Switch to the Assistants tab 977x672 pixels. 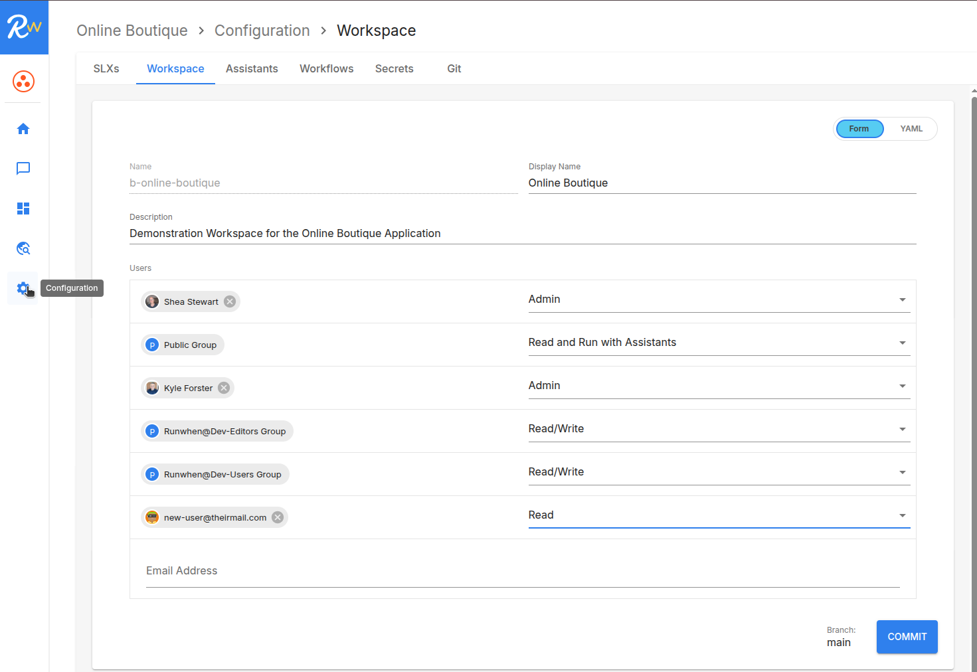(x=252, y=69)
